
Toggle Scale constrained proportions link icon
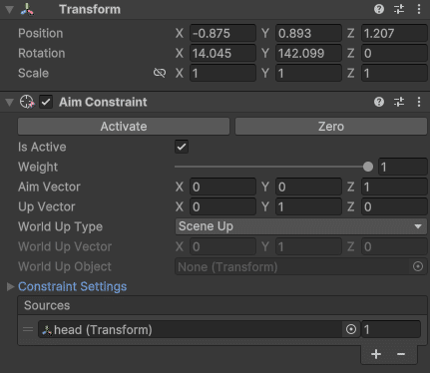[160, 73]
